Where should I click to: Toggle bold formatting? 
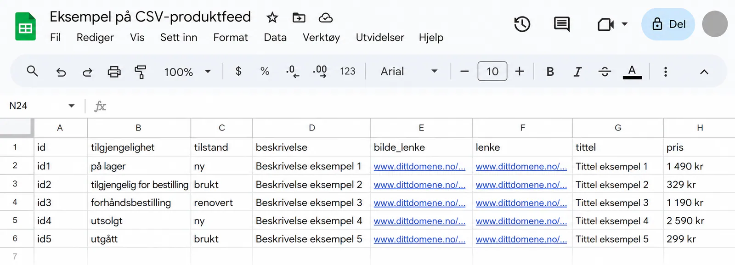(x=550, y=72)
